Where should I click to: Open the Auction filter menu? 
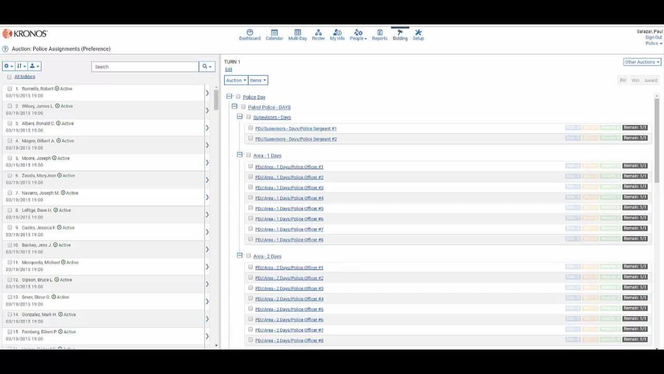[x=236, y=79]
